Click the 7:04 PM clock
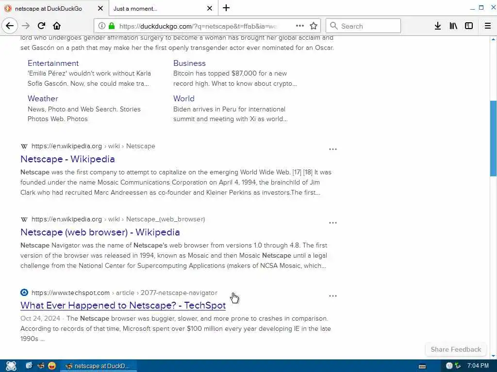Image resolution: width=497 pixels, height=372 pixels. click(478, 366)
